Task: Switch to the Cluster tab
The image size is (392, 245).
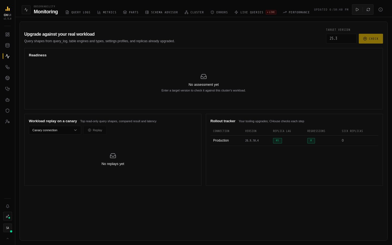Action: [x=194, y=12]
